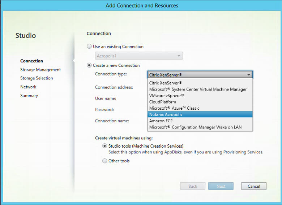Jump to the Summary step
Screen dimensions: 282x205
pos(29,96)
